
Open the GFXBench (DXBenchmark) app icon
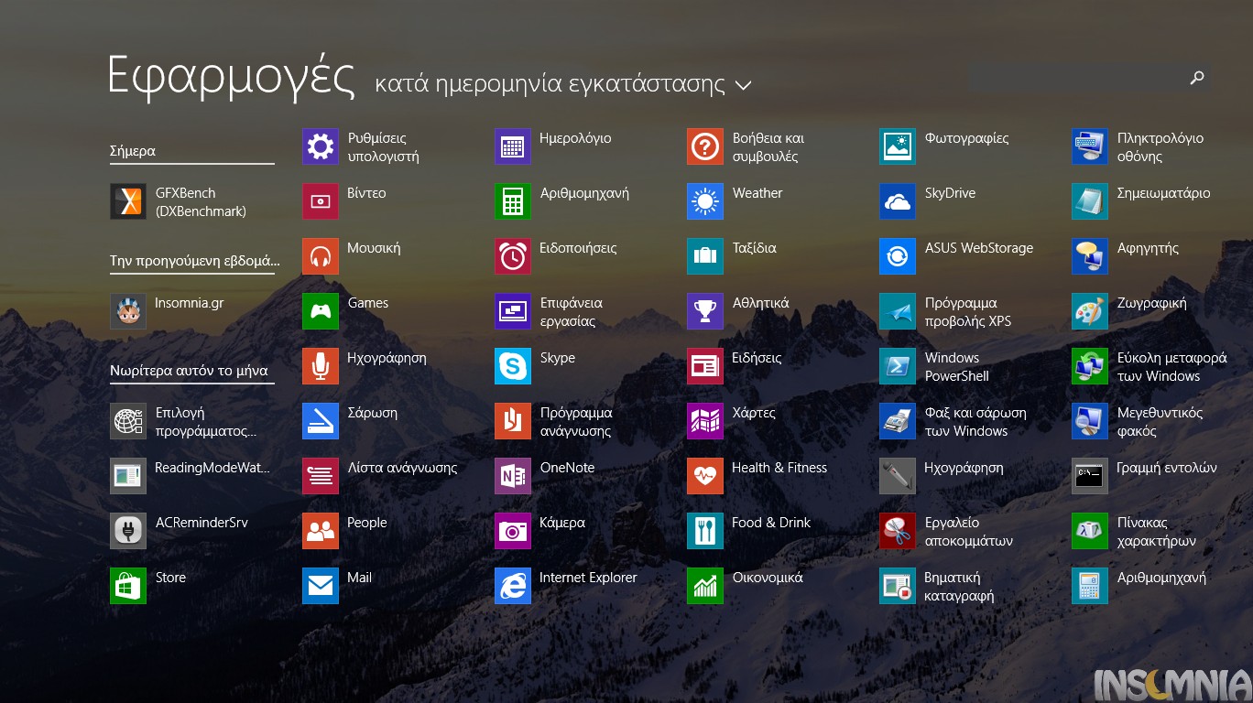click(128, 201)
